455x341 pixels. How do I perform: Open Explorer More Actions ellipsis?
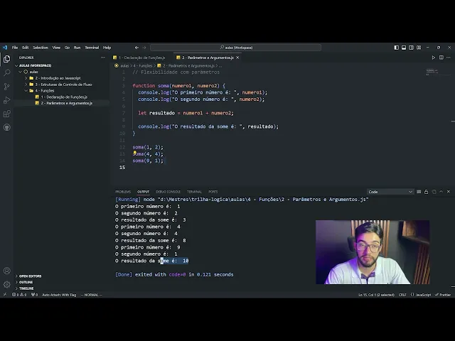[103, 58]
